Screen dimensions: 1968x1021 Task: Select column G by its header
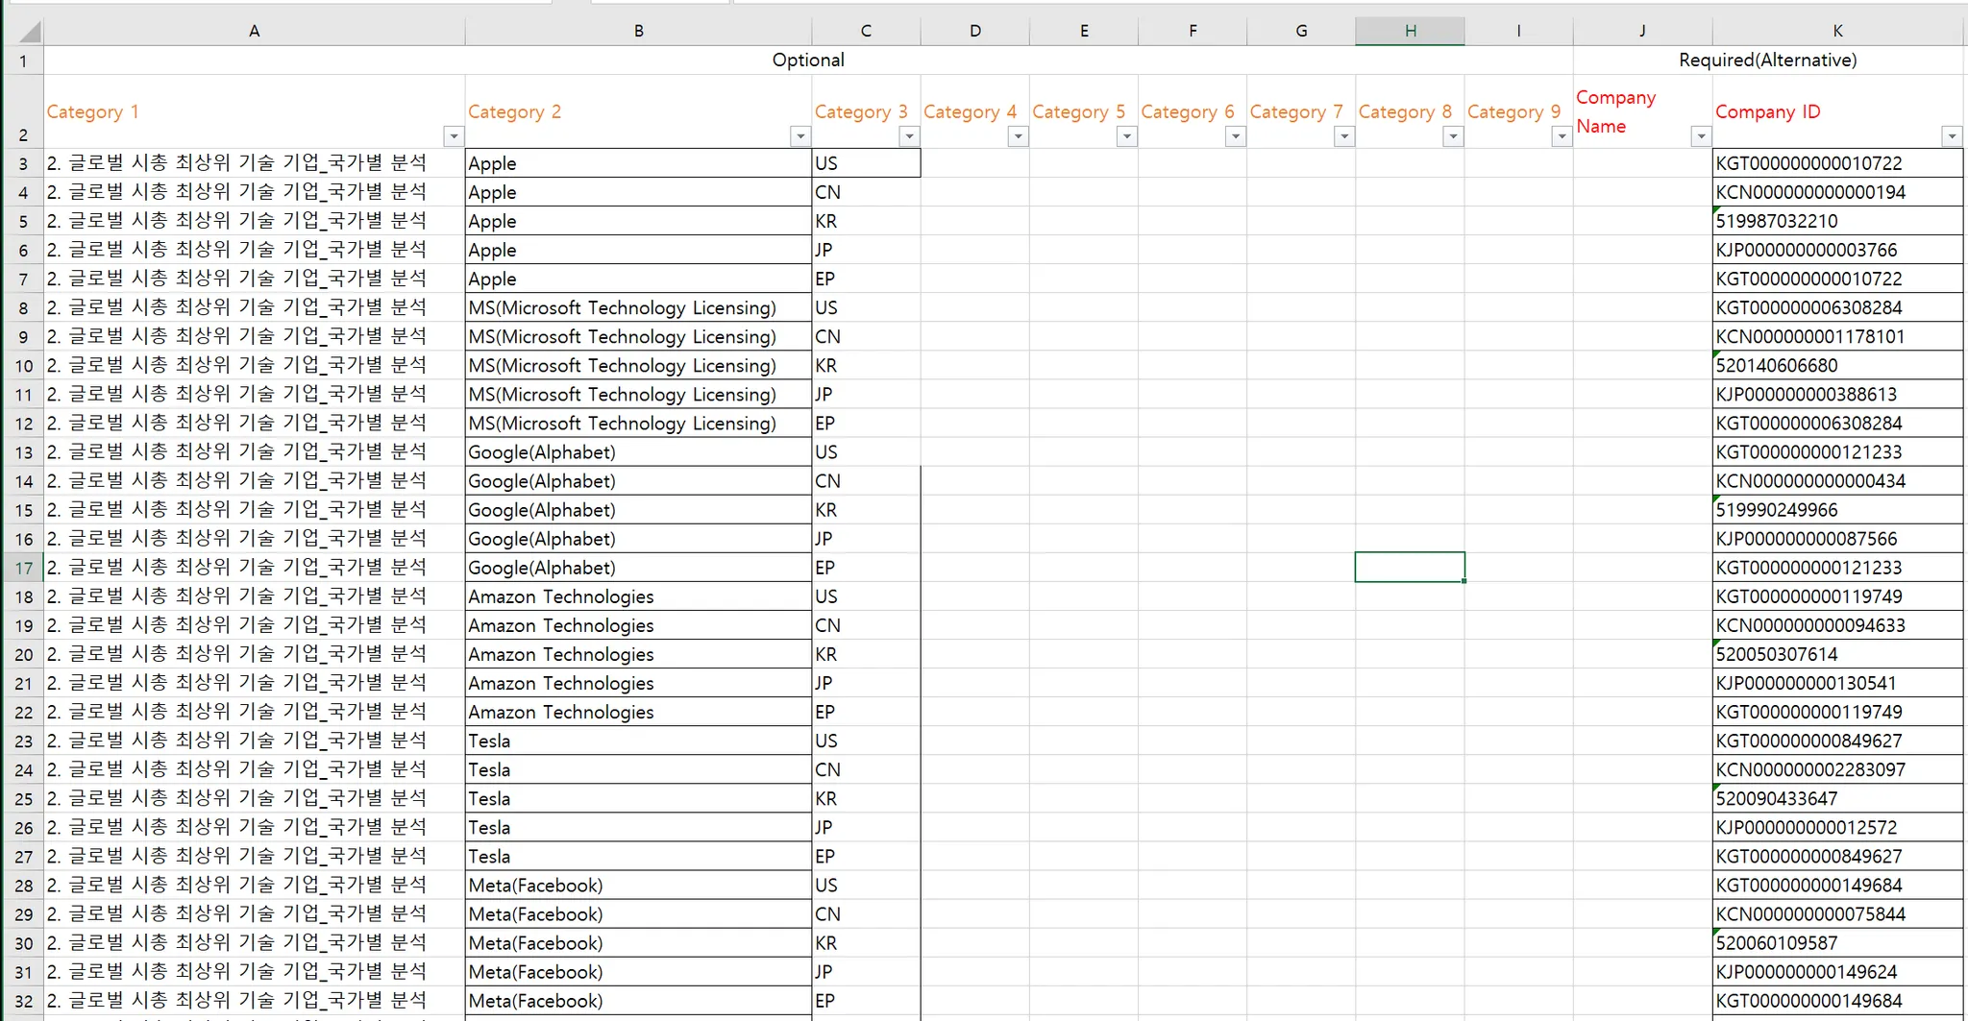tap(1301, 32)
